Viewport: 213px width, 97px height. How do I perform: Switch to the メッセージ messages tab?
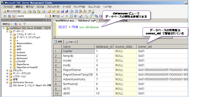click(71, 42)
